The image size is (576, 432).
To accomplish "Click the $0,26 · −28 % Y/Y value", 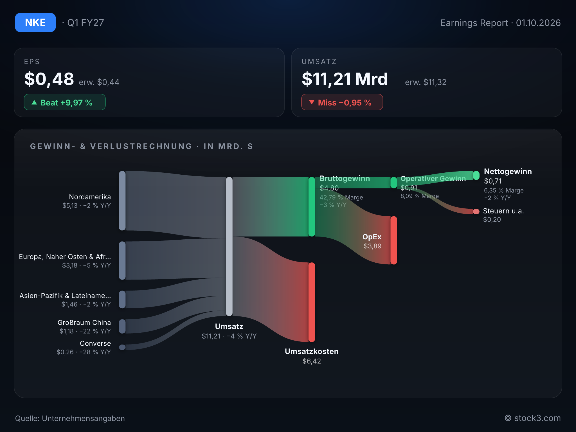I will 84,352.
